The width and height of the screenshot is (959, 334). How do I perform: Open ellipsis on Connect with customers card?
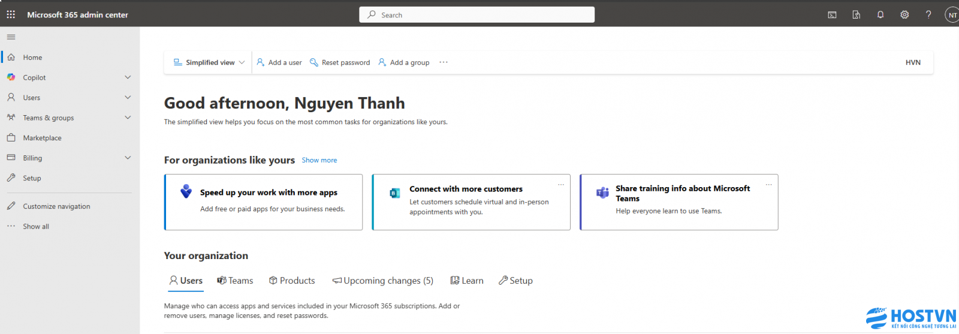pos(561,184)
